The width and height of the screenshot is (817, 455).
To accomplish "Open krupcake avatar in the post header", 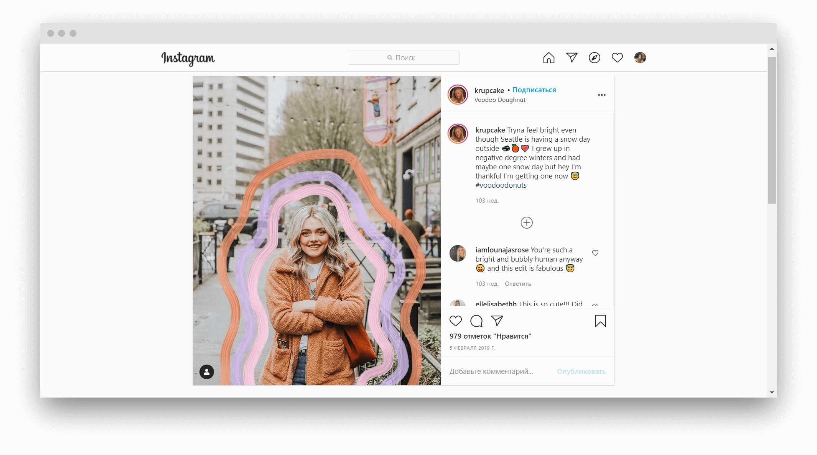I will [458, 95].
